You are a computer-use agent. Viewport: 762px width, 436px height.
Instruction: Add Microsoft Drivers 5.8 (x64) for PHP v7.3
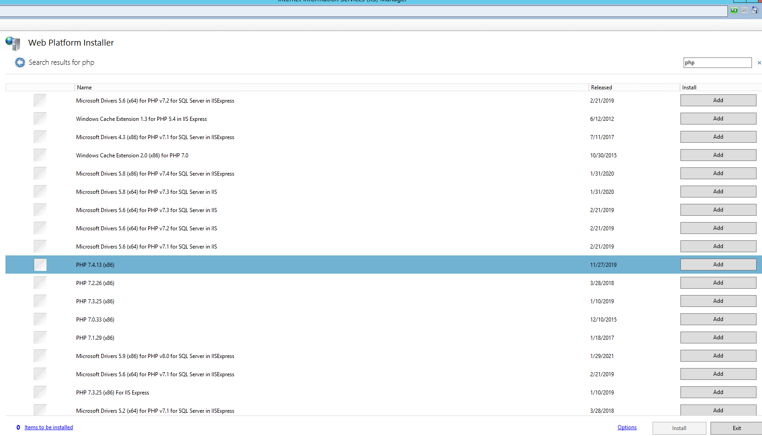(x=718, y=192)
